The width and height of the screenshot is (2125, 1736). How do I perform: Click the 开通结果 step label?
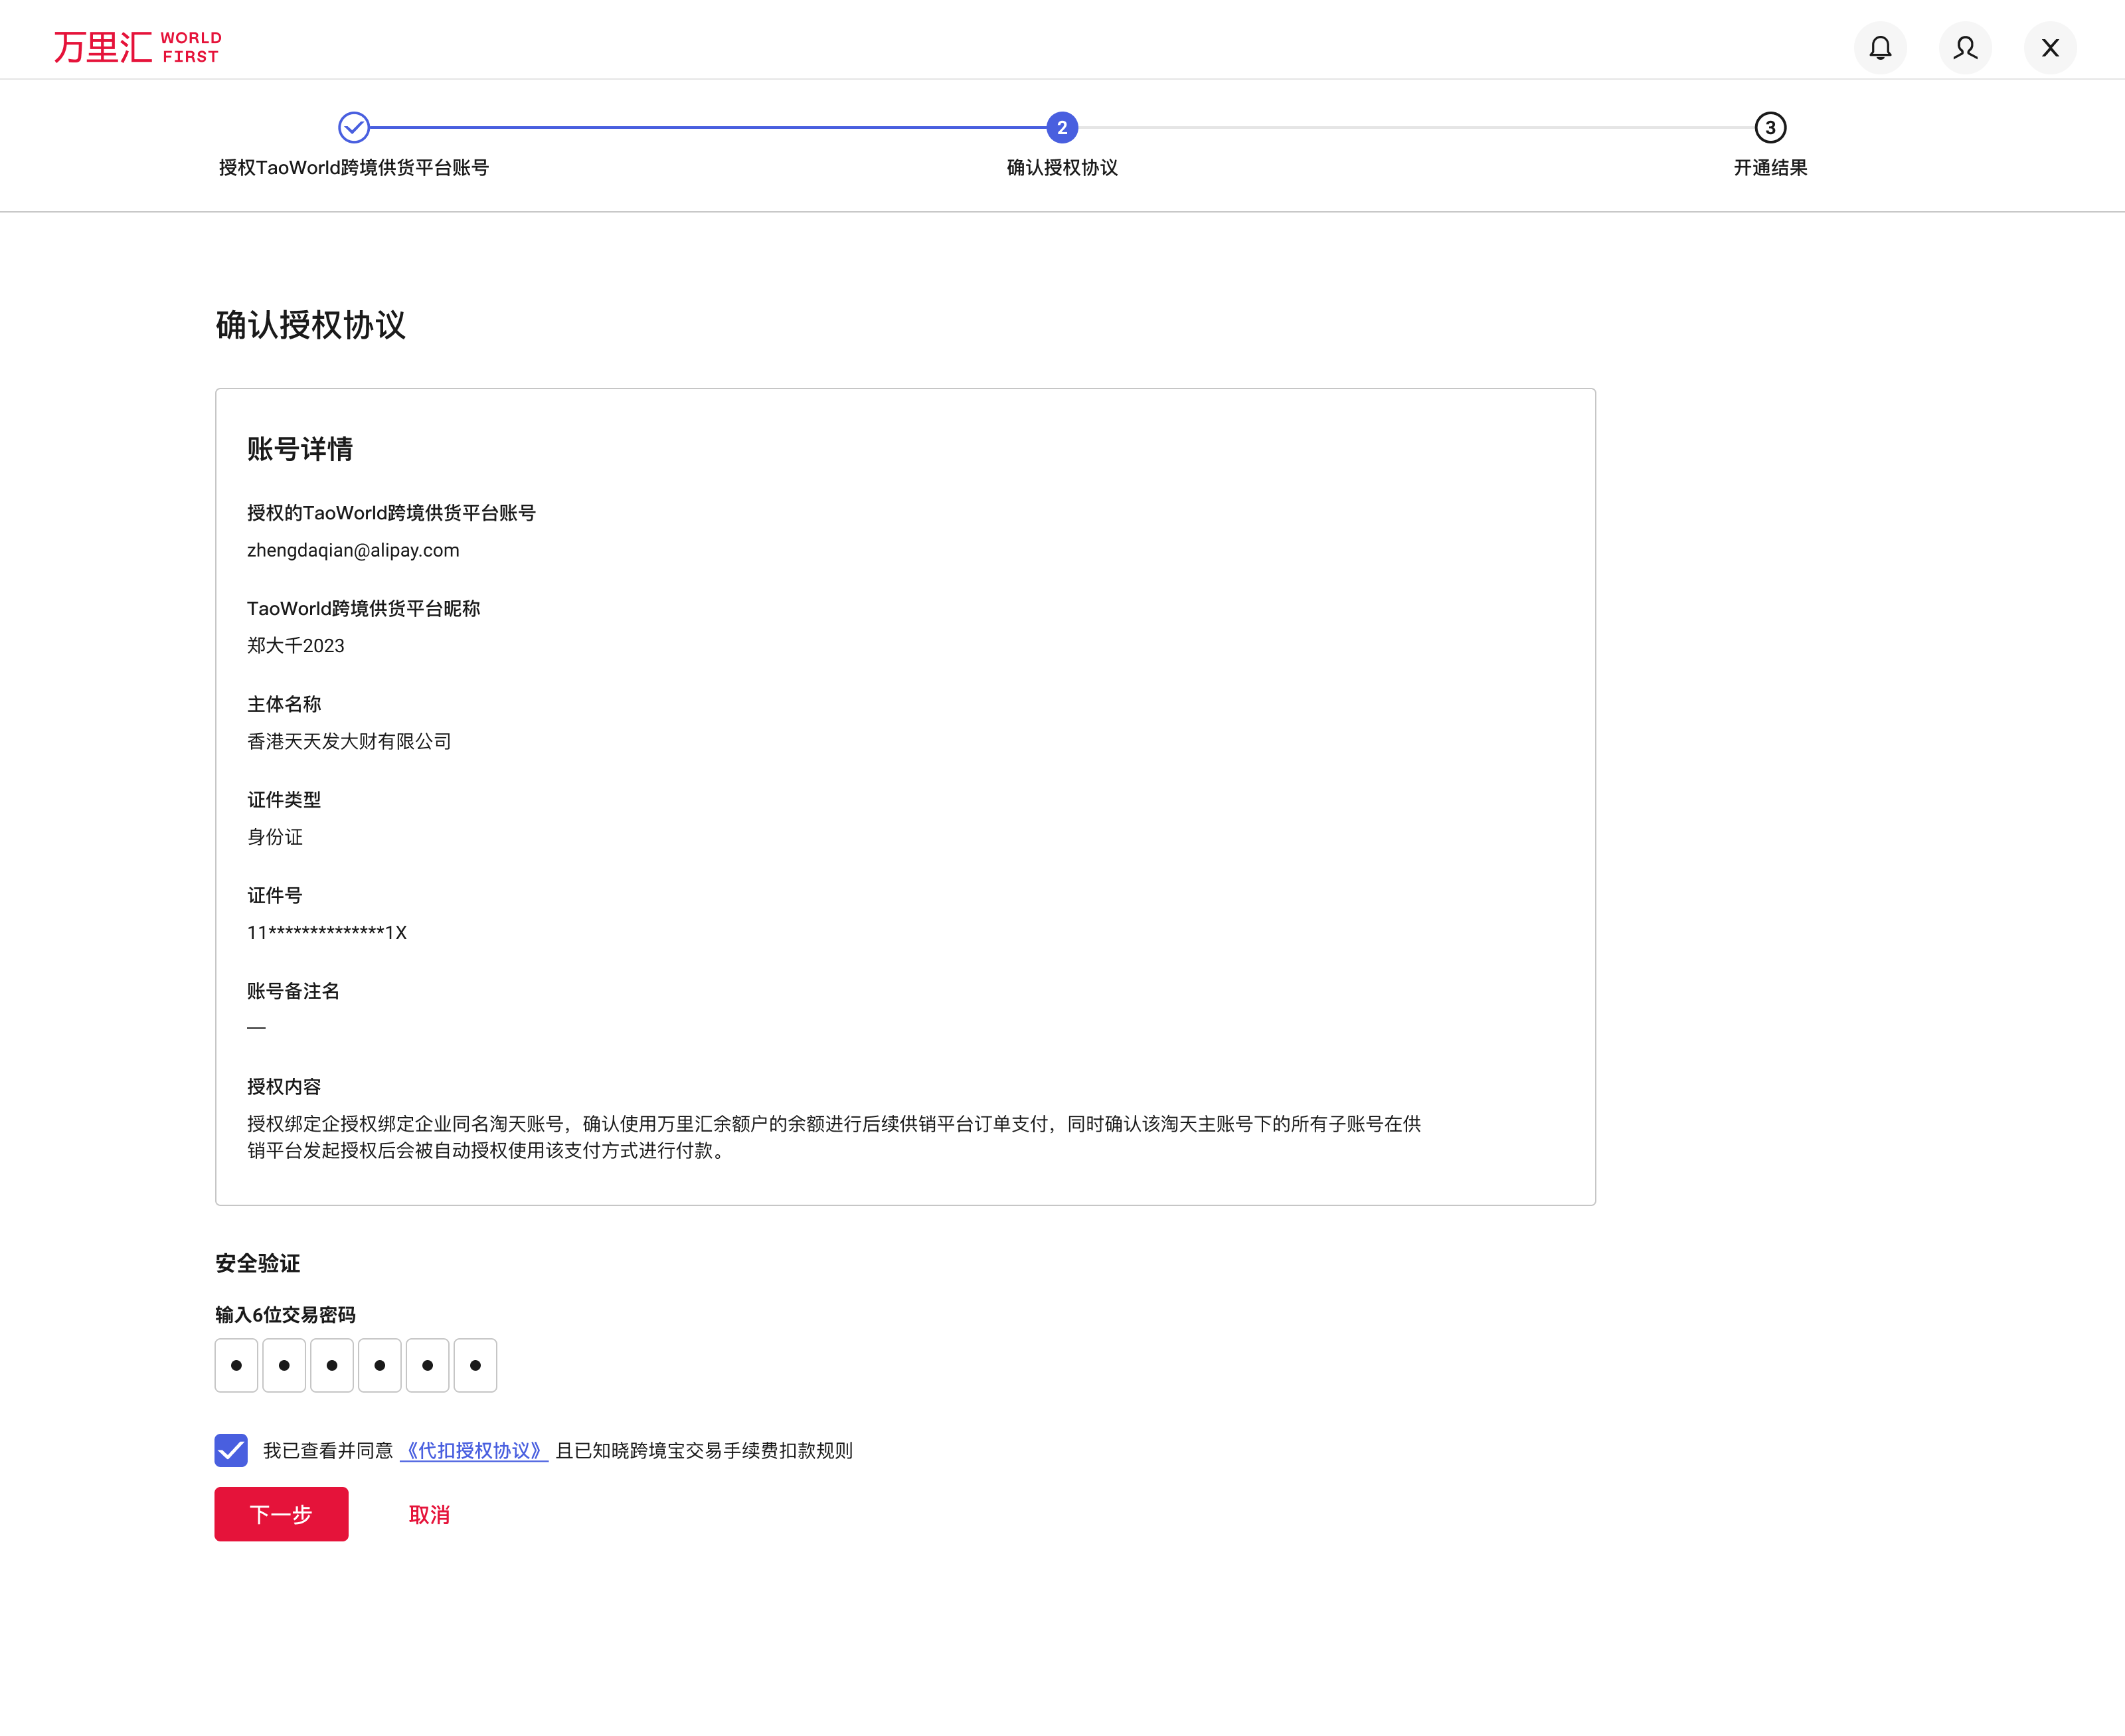(1769, 167)
